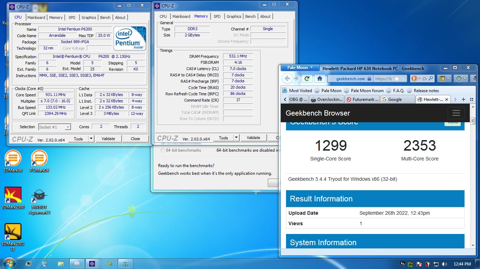Bookmark this page with the star icon

pos(397,78)
